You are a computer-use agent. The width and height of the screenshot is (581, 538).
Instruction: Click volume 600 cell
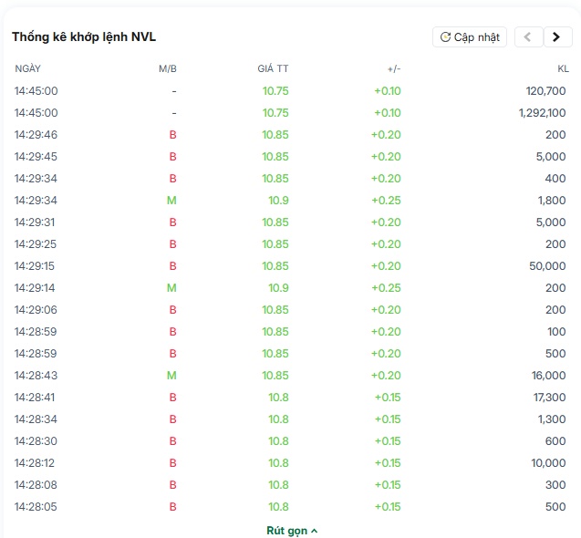[x=555, y=440]
